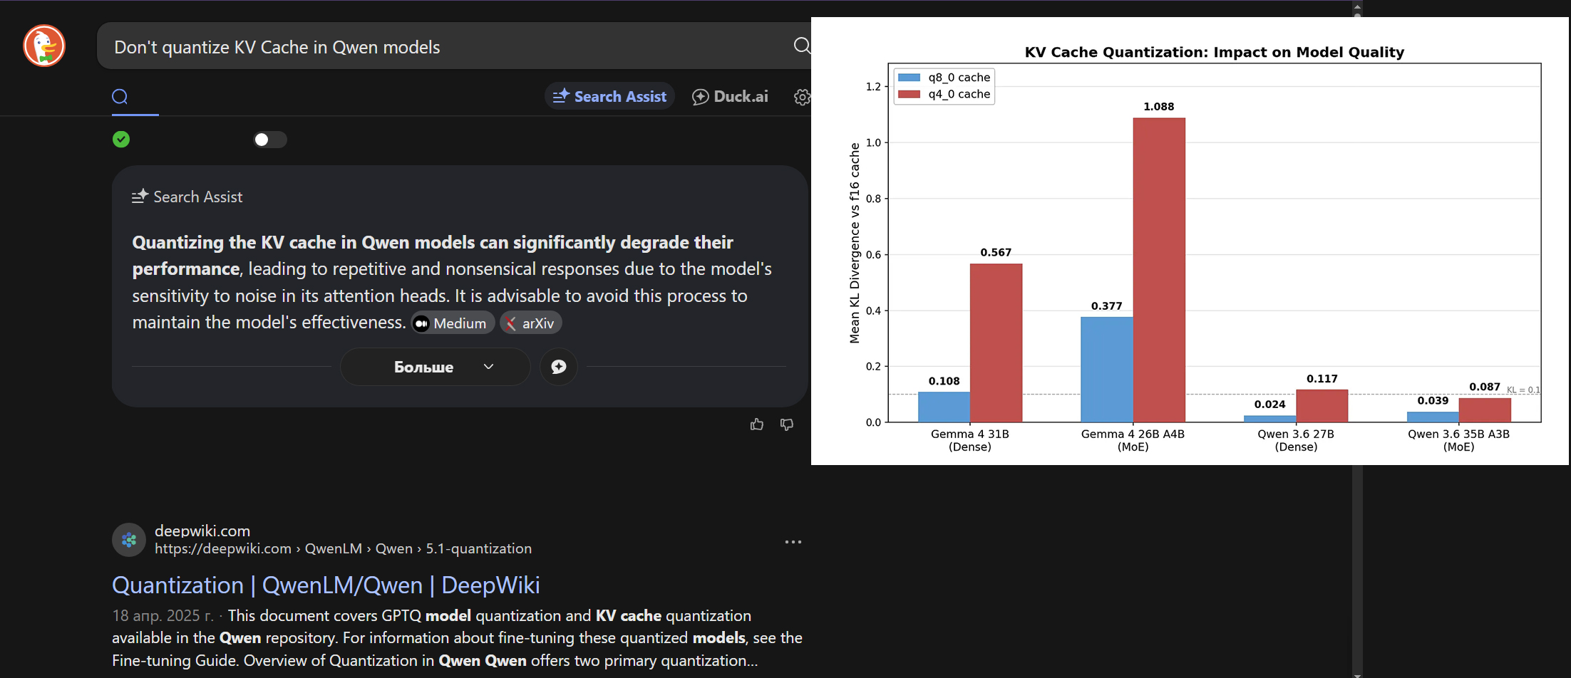Screen dimensions: 1571x678
Task: Open the deepwiki result three-dots menu
Action: pos(793,542)
